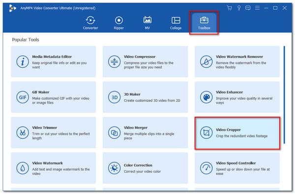295x194 pixels.
Task: Click 'Correct your video color' description
Action: [142, 171]
